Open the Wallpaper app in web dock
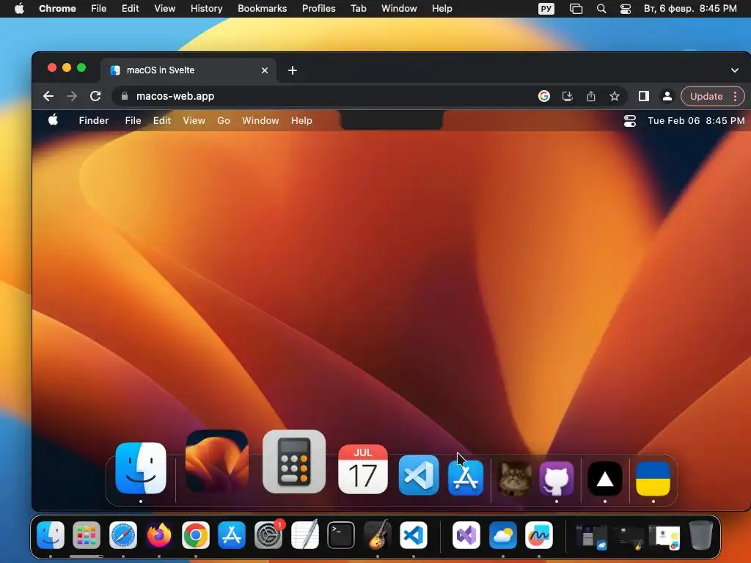 217,461
